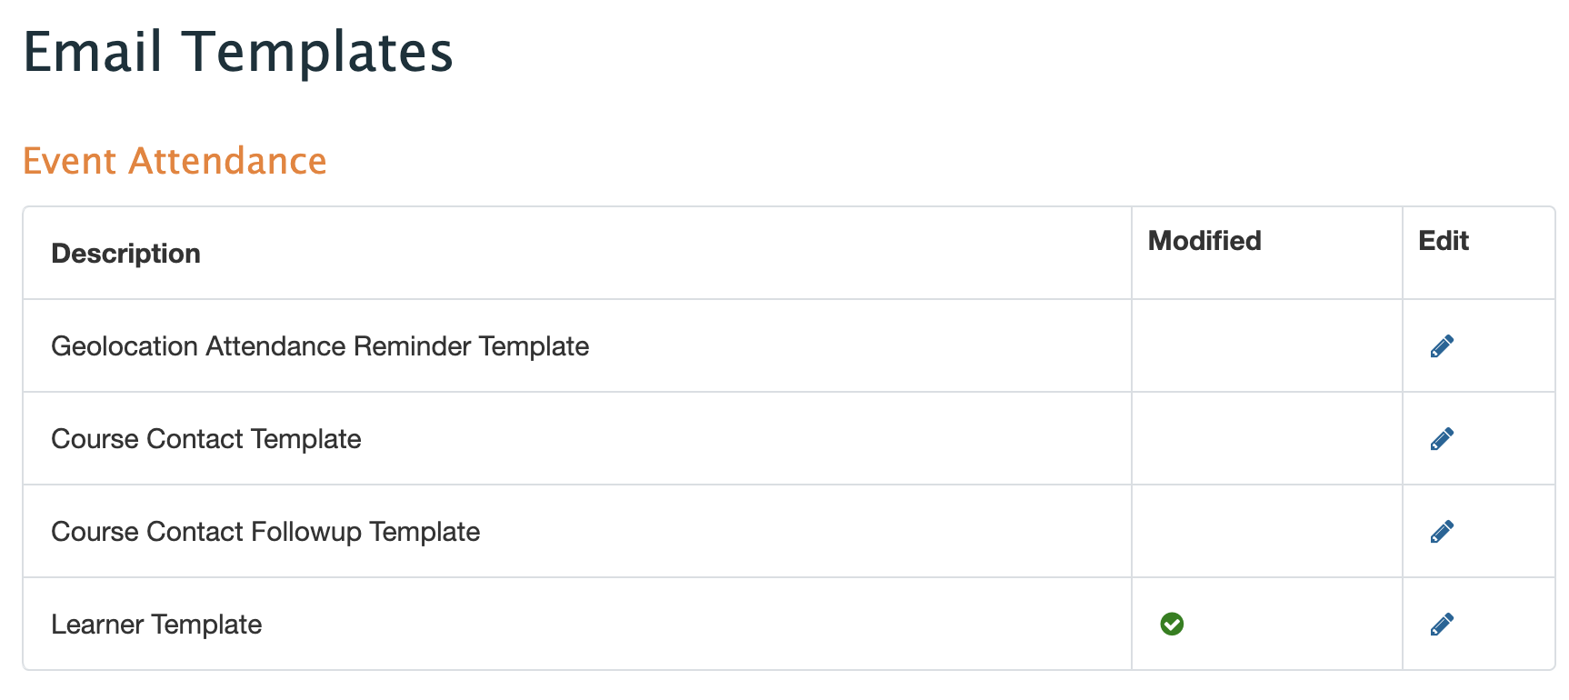Image resolution: width=1569 pixels, height=700 pixels.
Task: Click the word 'Event' in orange heading
Action: pos(70,161)
